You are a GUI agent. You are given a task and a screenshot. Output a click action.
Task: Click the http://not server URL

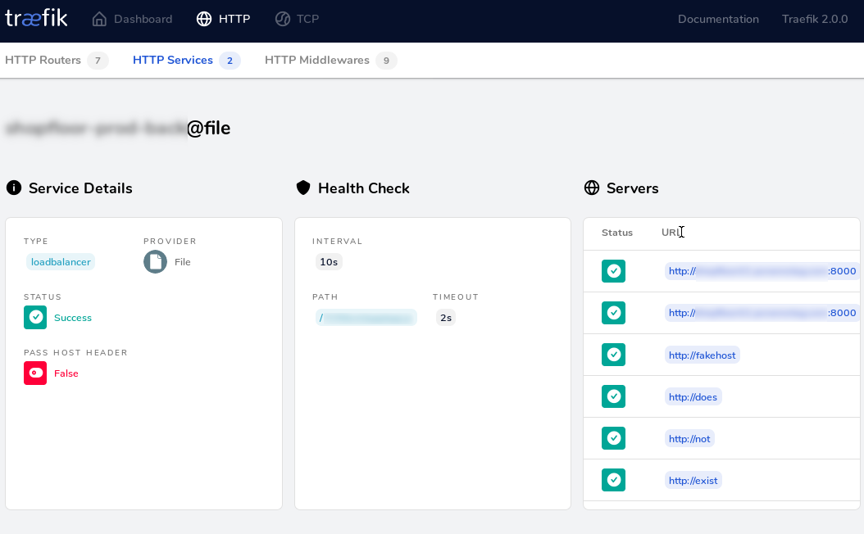[x=689, y=439]
